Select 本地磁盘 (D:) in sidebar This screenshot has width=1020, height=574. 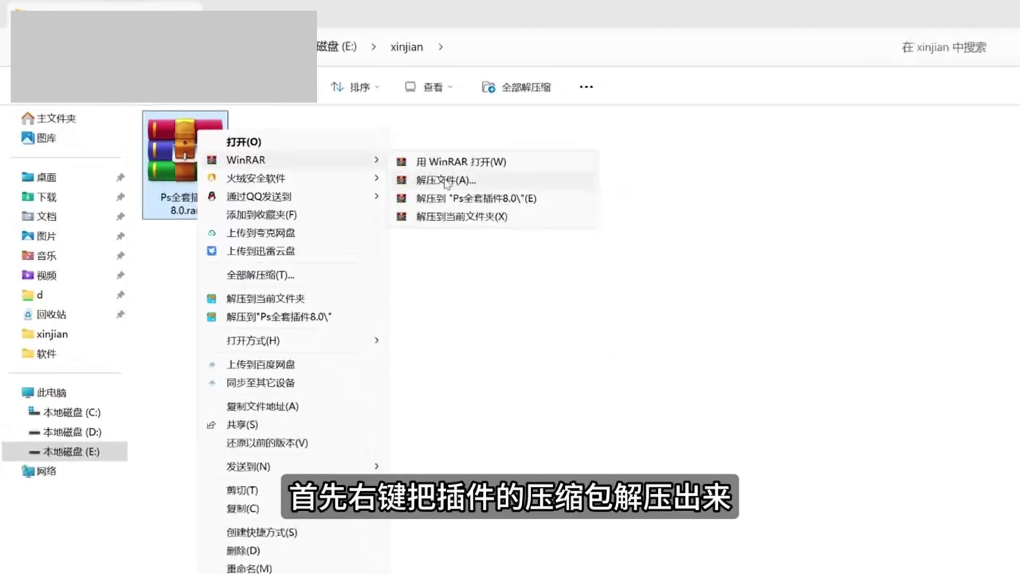[72, 432]
